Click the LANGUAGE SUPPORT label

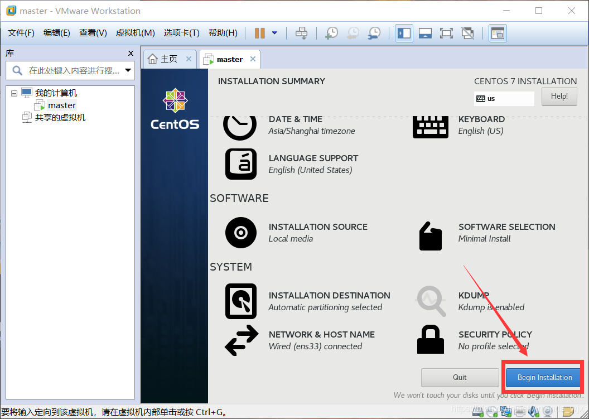click(x=313, y=158)
